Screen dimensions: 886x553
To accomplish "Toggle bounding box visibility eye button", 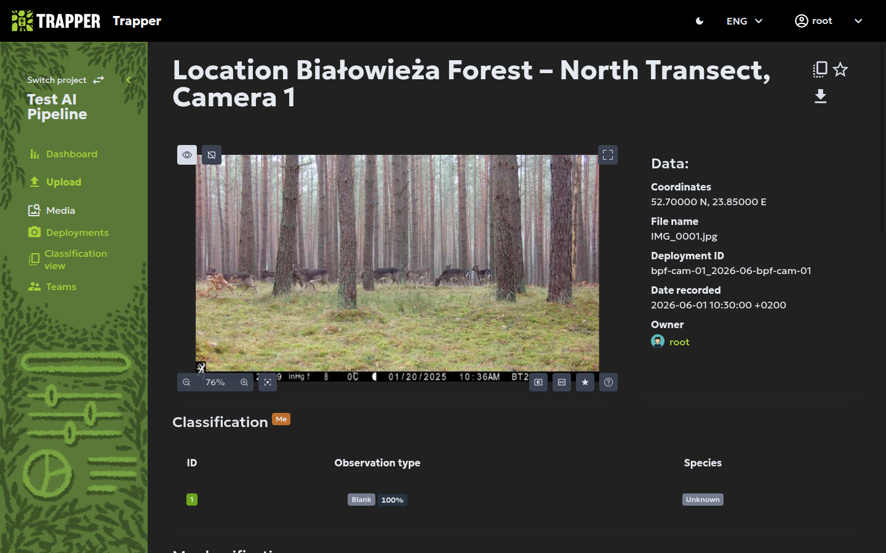I will 187,155.
